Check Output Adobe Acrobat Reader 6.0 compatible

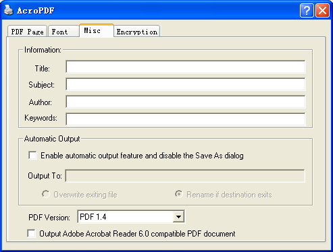tap(31, 233)
